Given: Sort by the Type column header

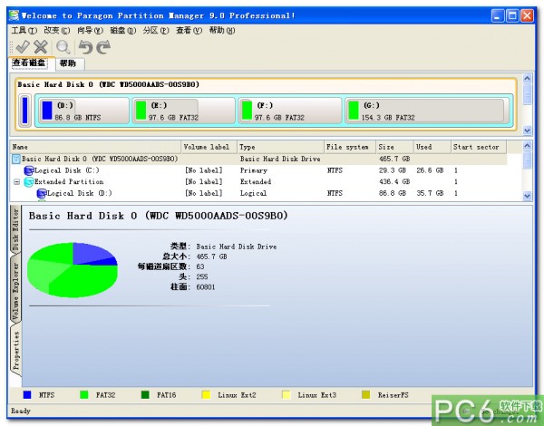Looking at the screenshot, I should [280, 147].
